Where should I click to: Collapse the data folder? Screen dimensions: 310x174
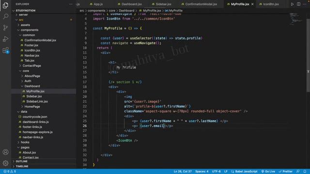click(x=24, y=112)
